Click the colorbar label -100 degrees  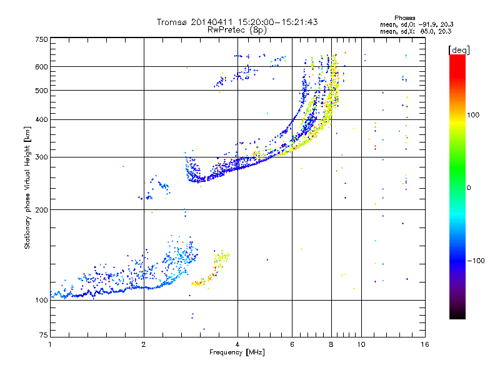click(x=476, y=261)
